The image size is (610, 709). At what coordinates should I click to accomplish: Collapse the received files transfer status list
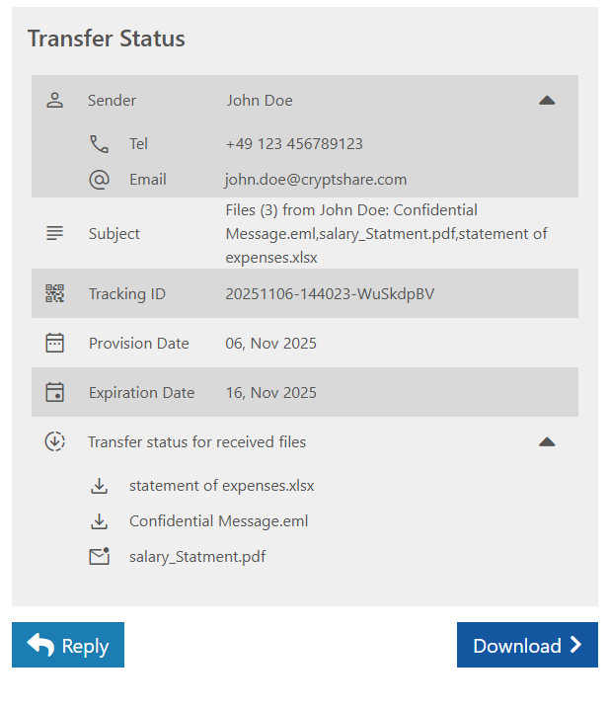[547, 441]
